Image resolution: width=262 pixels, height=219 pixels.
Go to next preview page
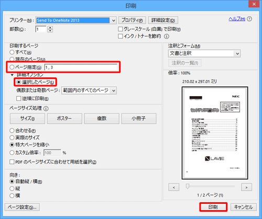pyautogui.click(x=246, y=188)
